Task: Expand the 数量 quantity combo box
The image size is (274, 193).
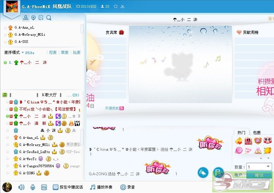Action: (x=268, y=167)
